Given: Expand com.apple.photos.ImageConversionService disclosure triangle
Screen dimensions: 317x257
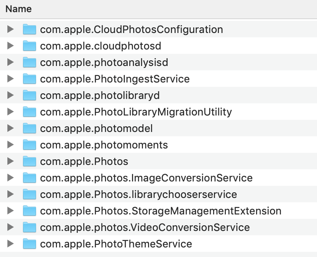Looking at the screenshot, I should pos(10,178).
